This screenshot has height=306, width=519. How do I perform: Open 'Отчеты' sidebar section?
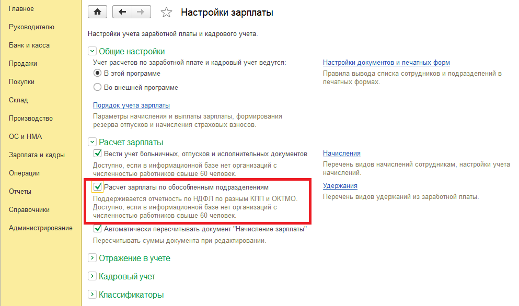coord(20,191)
